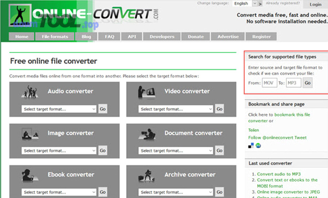This screenshot has height=198, width=328.
Task: Click the From format input field
Action: 269,83
